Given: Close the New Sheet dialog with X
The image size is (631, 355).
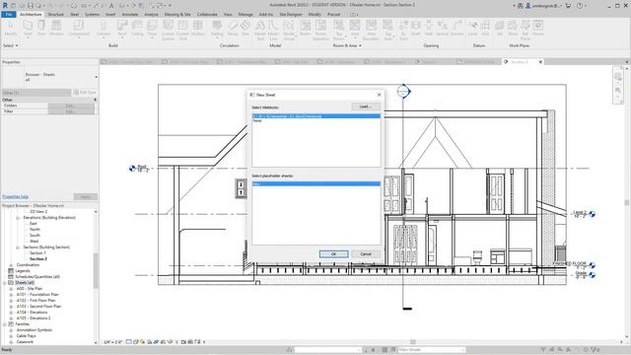Looking at the screenshot, I should [379, 95].
